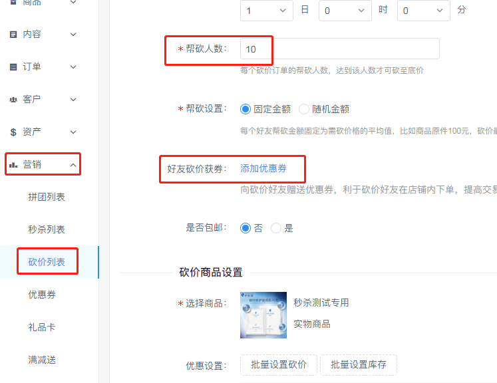Expand the 订单 menu chevron
This screenshot has height=383, width=497.
(73, 67)
